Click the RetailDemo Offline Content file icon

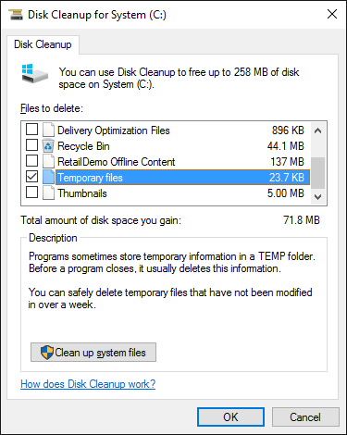point(48,161)
